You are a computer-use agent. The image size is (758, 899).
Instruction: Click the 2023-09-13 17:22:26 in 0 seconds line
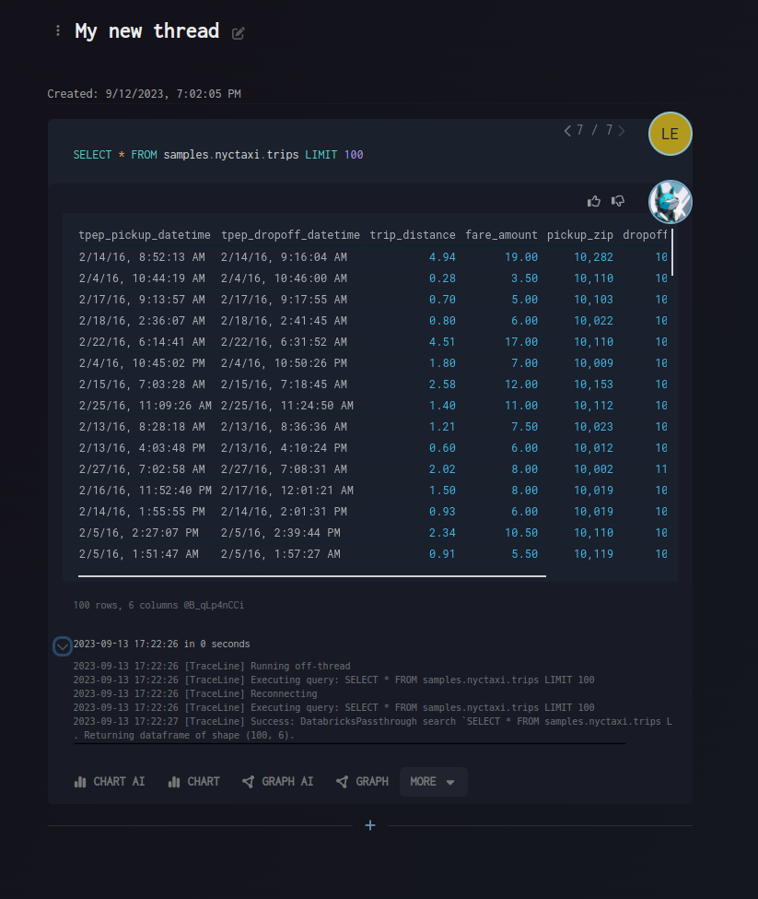pos(161,644)
